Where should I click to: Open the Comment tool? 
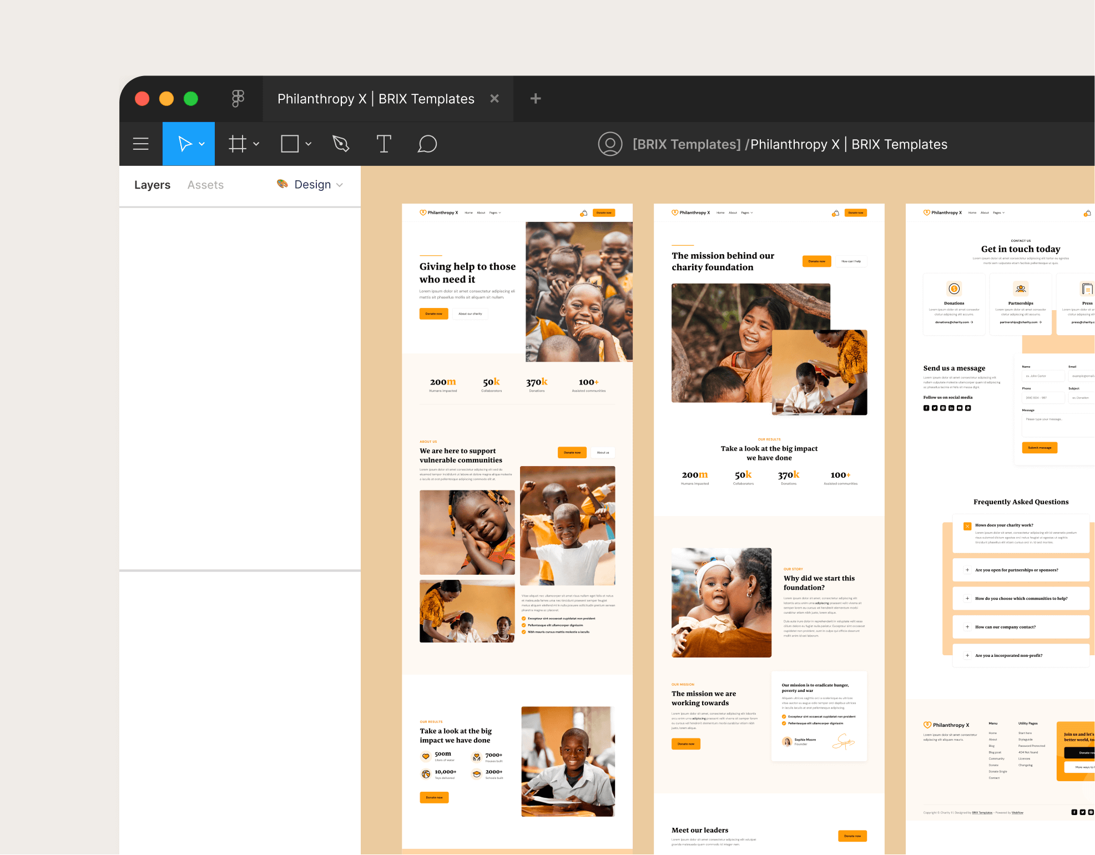coord(427,144)
